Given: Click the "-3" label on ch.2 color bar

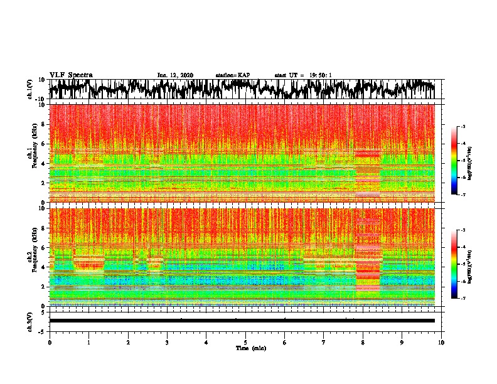Looking at the screenshot, I should (x=462, y=230).
